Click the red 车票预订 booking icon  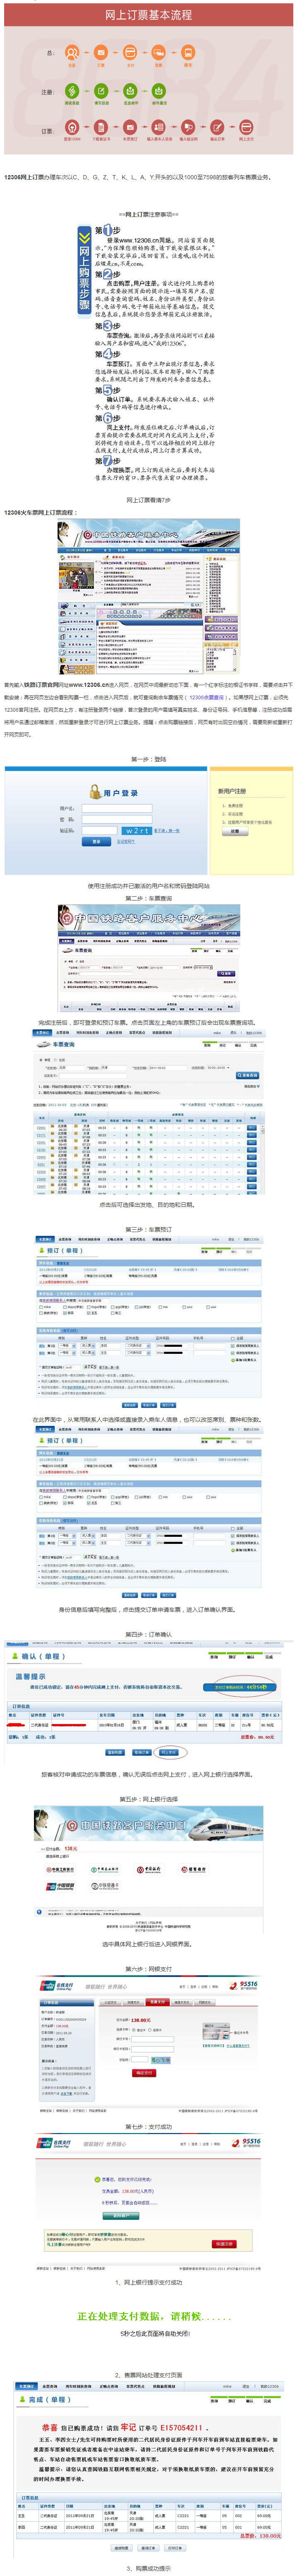(x=130, y=128)
